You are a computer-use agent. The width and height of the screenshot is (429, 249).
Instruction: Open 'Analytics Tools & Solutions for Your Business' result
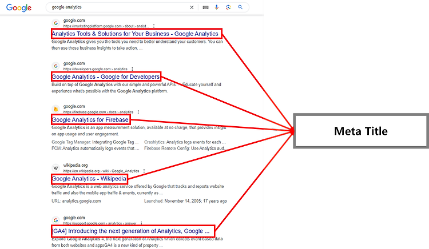click(135, 34)
